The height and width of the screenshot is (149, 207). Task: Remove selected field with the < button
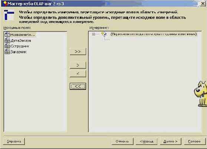point(78,74)
